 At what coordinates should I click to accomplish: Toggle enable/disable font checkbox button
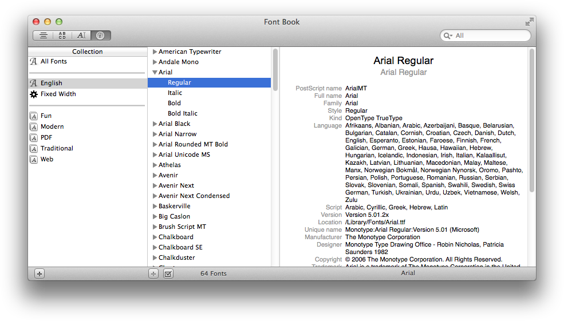point(168,274)
